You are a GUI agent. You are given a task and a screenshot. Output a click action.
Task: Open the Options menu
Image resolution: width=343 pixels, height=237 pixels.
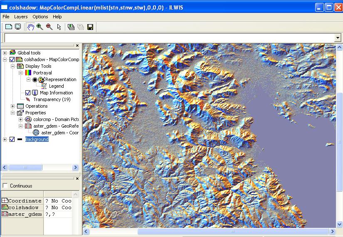tap(40, 17)
